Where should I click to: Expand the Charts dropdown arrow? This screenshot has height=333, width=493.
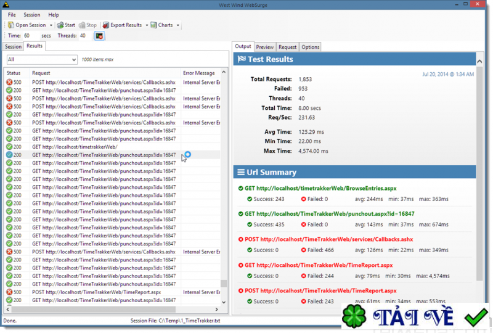[178, 25]
